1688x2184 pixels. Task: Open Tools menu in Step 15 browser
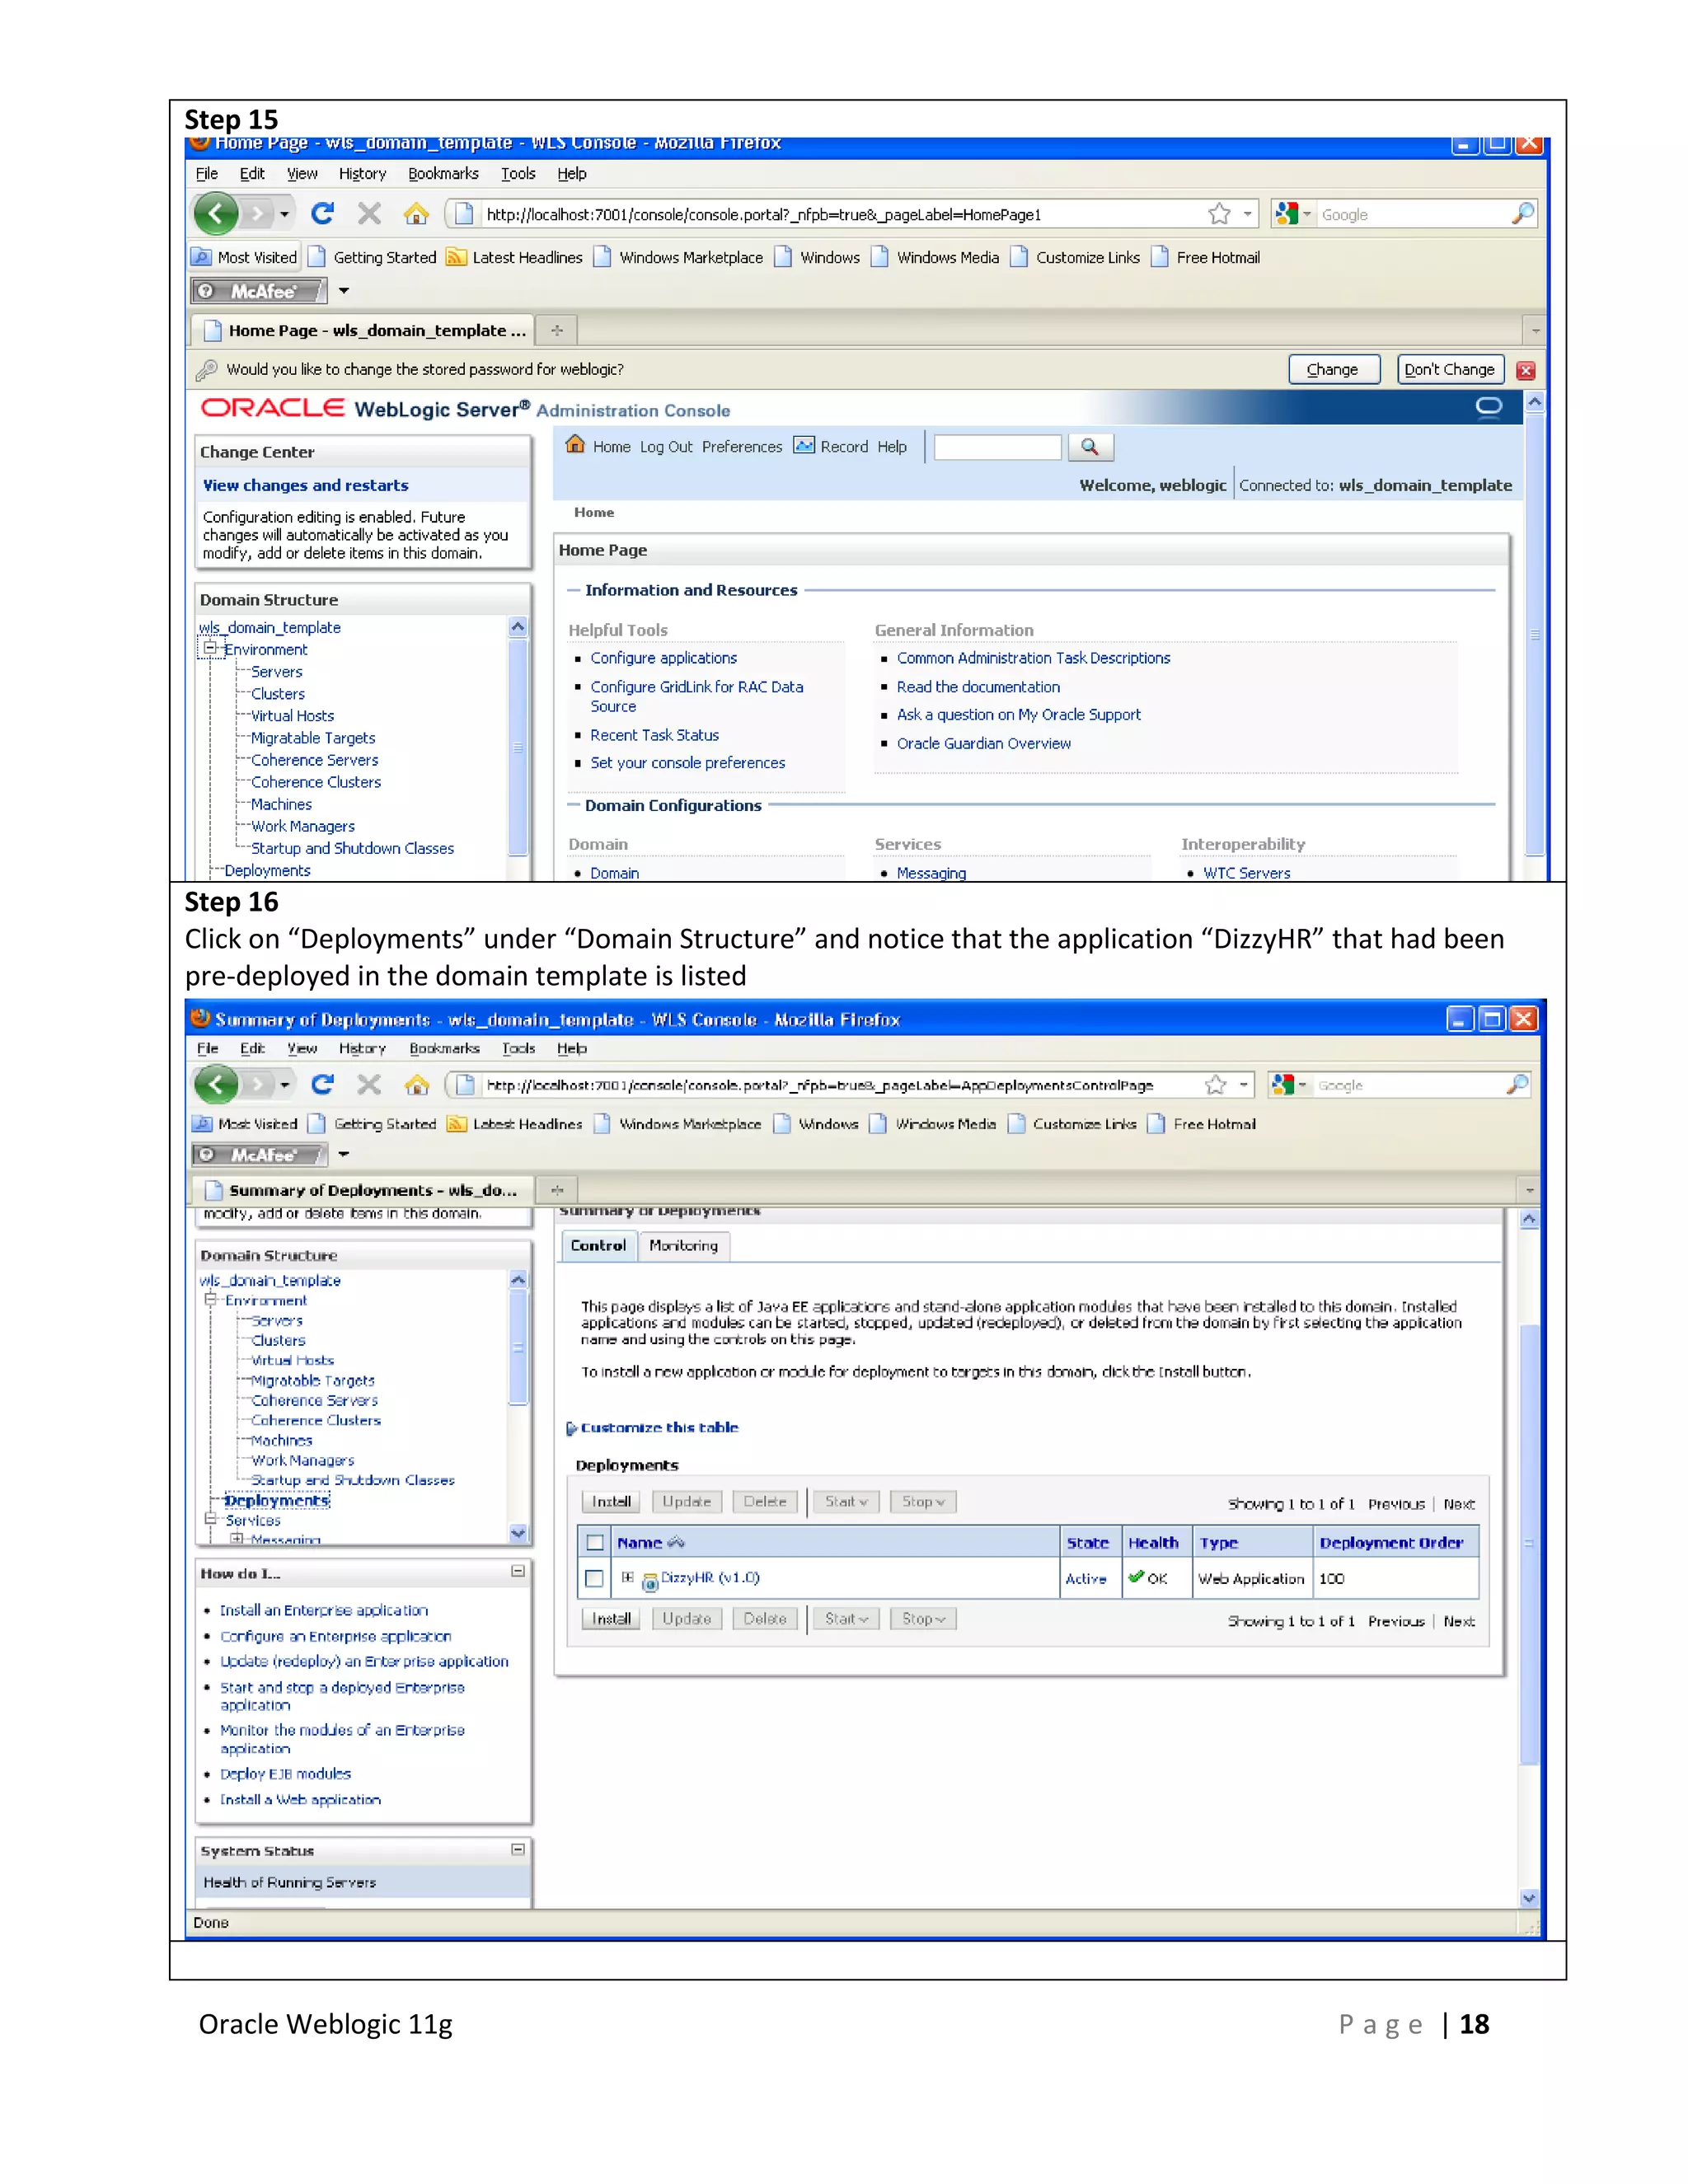[518, 173]
